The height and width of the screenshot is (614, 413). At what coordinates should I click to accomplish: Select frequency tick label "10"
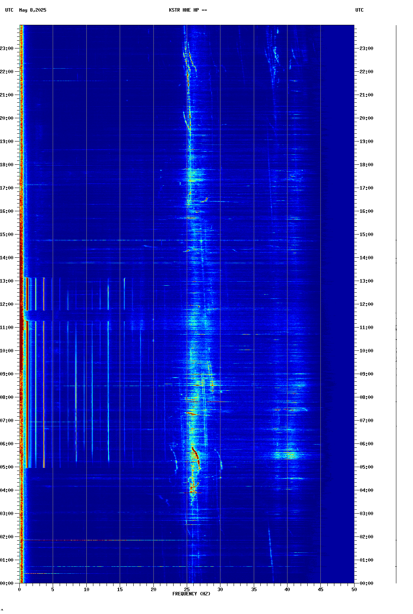point(86,590)
